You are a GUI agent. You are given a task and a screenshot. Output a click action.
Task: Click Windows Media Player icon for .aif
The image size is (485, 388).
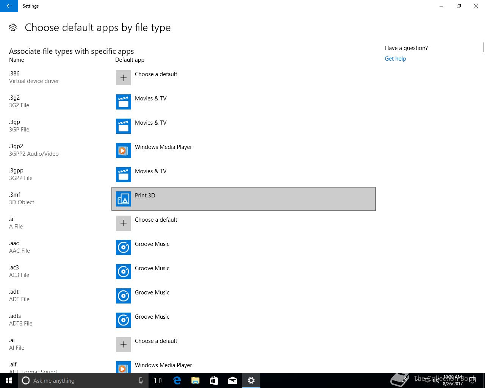pos(123,367)
